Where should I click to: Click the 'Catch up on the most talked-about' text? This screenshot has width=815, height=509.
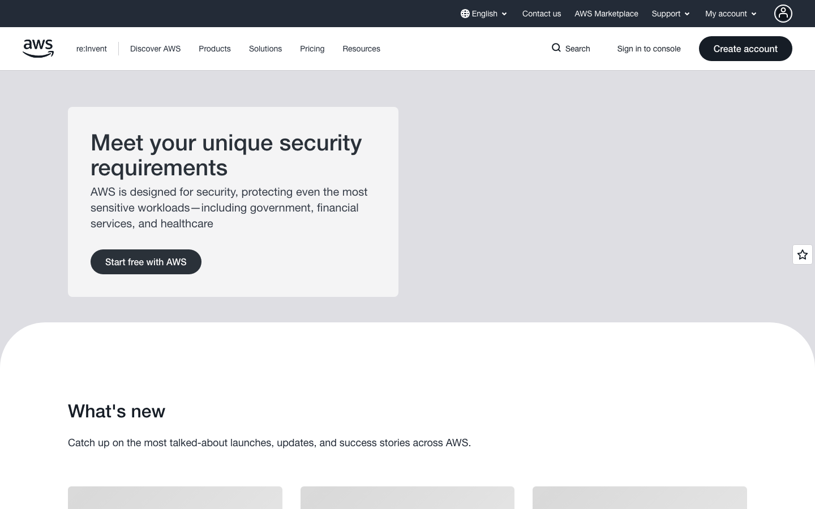(x=269, y=443)
